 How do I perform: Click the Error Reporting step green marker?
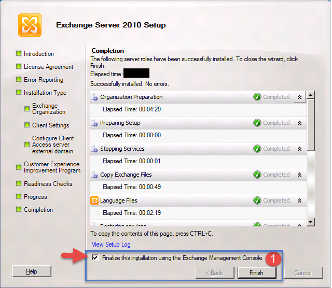[19, 79]
